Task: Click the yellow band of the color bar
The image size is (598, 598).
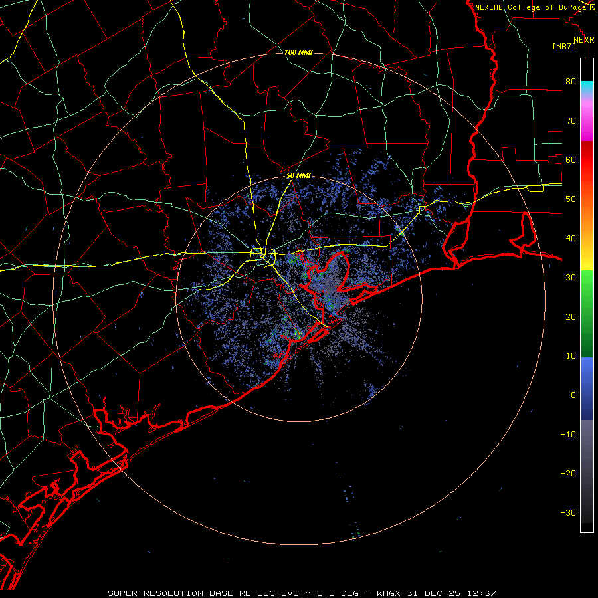Action: [x=587, y=264]
